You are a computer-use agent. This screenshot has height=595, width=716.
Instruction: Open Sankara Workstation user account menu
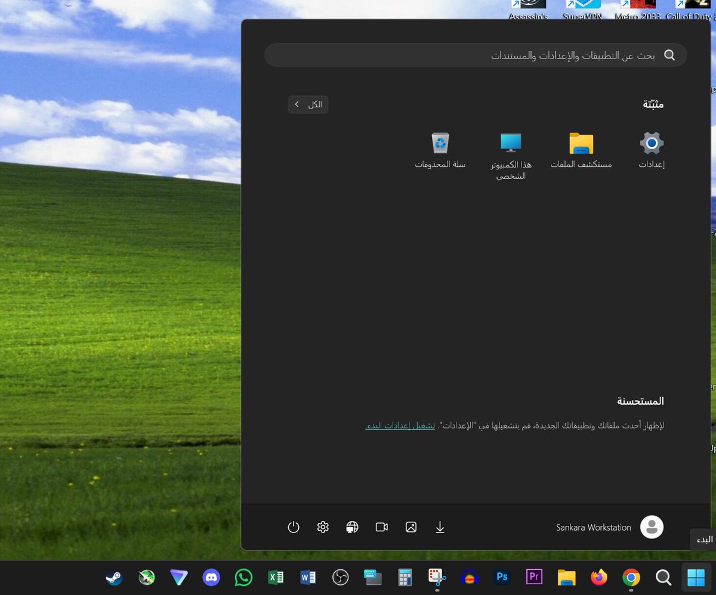tap(609, 527)
